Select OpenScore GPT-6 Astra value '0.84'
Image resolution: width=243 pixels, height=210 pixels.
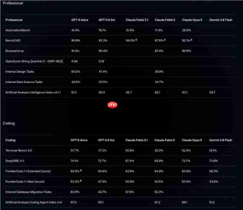(x=75, y=61)
